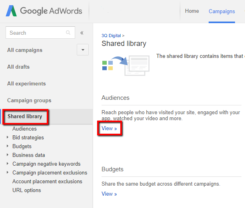Click the Audiences section heading
Viewport: 245px width, 208px height.
tap(116, 98)
